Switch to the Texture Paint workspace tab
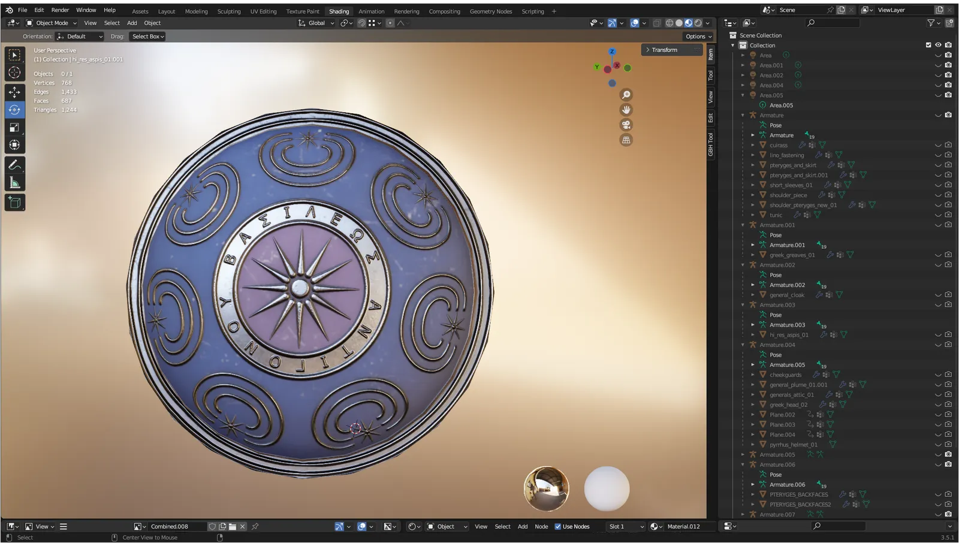This screenshot has width=959, height=543. pos(303,11)
